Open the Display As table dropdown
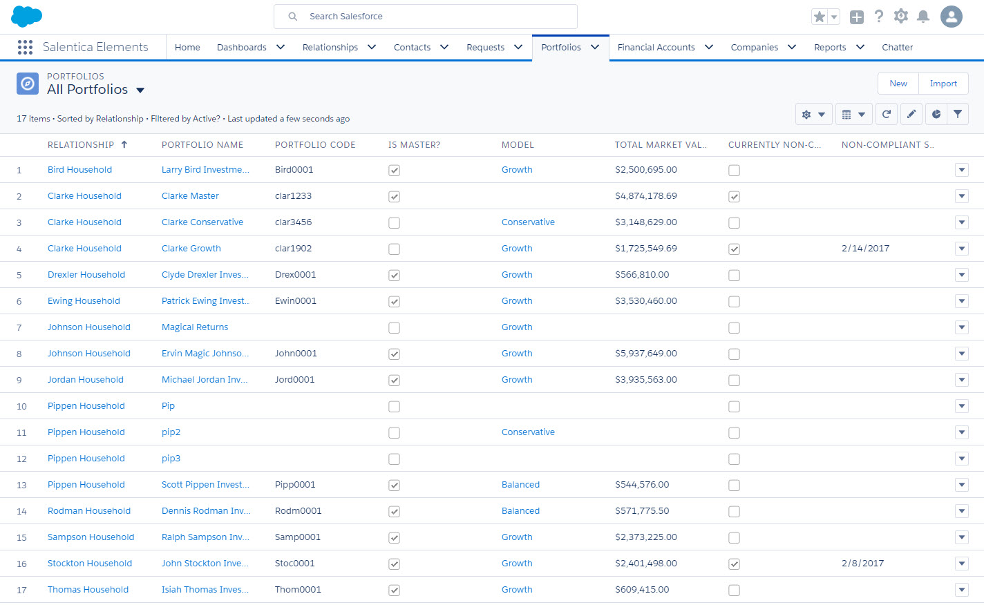The width and height of the screenshot is (984, 605). 853,115
